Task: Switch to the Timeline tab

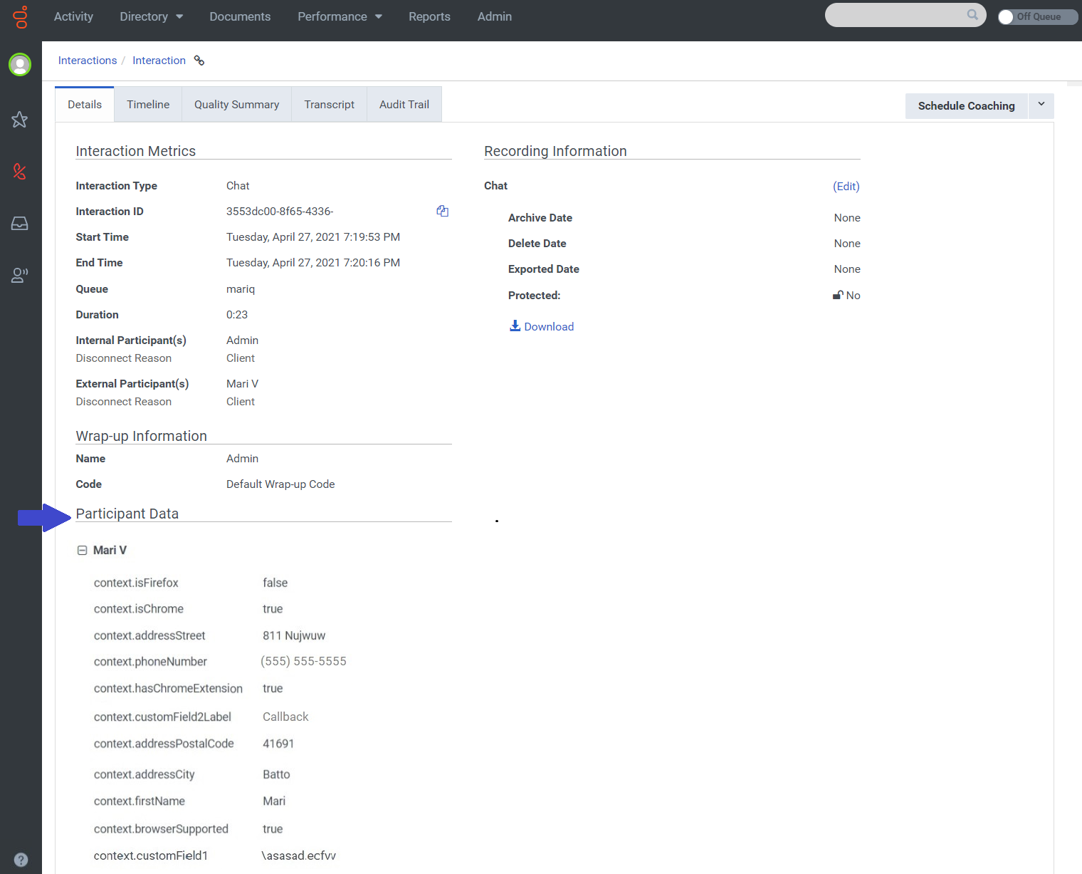Action: click(148, 105)
